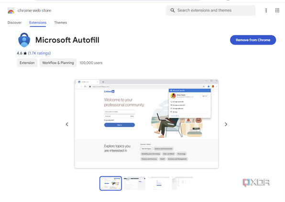Click the Chrome Web Store logo icon
This screenshot has height=202, width=285.
(11, 11)
